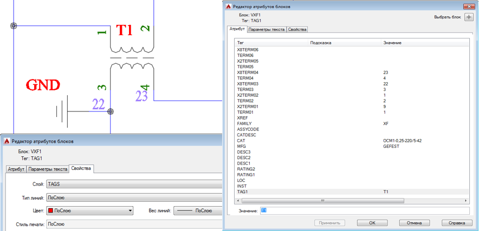Select the TERM04 attribute row

(x=352, y=78)
